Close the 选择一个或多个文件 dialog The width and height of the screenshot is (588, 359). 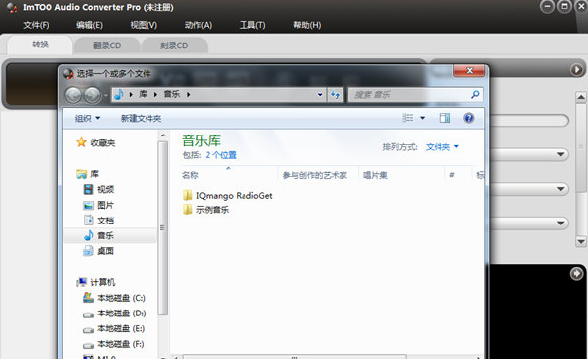click(469, 70)
